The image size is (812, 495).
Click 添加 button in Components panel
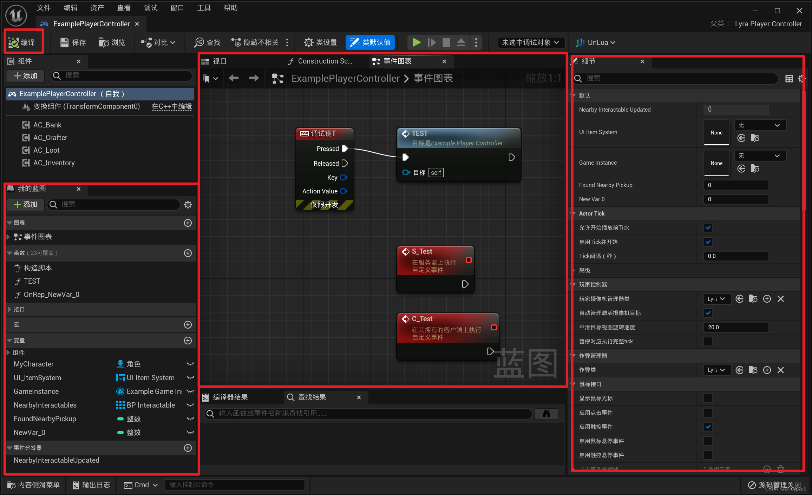click(x=25, y=75)
